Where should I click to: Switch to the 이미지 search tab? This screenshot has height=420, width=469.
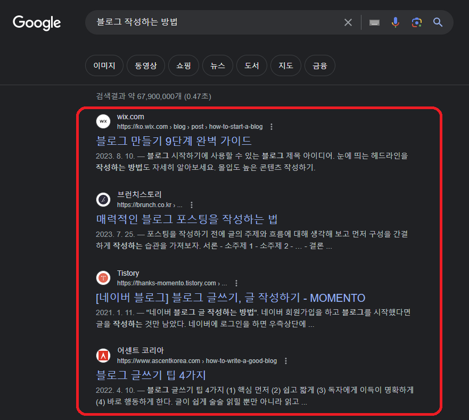click(104, 65)
